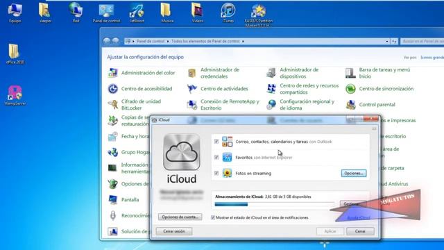Open the Musica folder on desktop
444x250 pixels.
tap(167, 12)
